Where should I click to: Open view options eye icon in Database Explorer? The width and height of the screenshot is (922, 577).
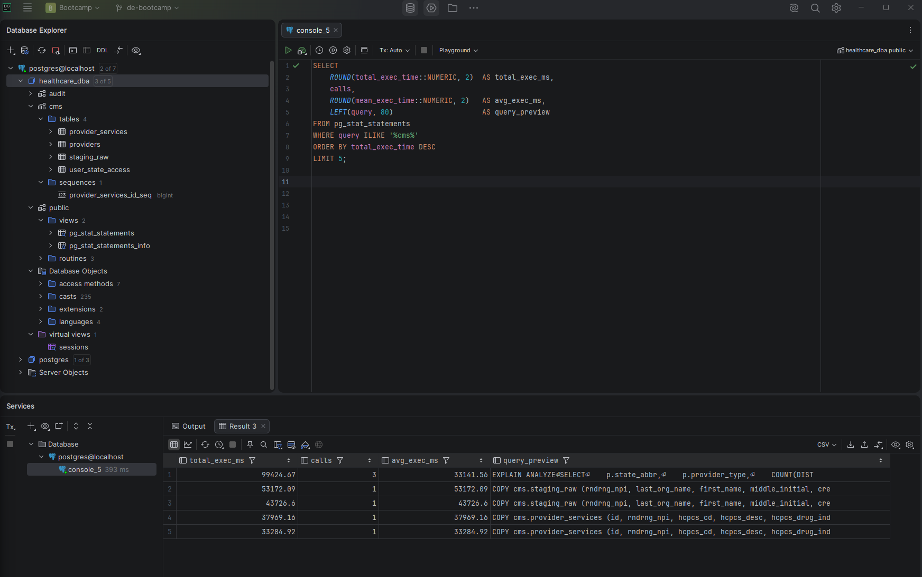pos(136,50)
